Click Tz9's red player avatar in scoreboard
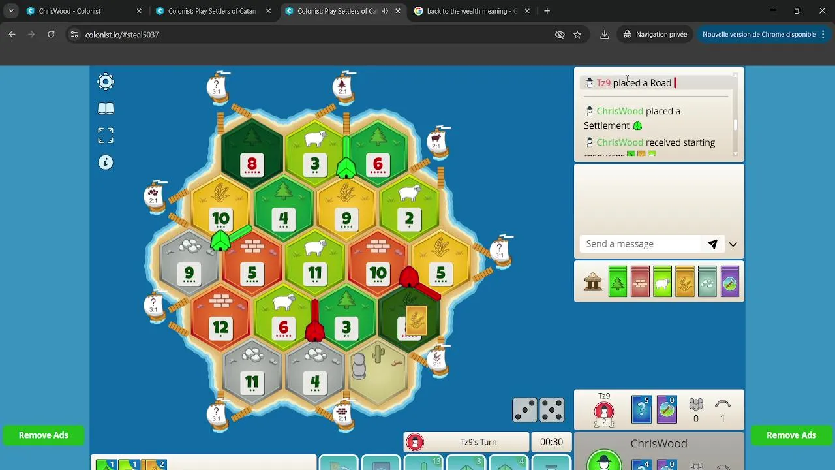 click(x=604, y=413)
